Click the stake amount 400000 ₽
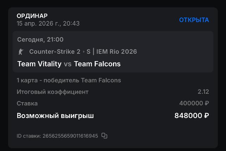 pyautogui.click(x=194, y=104)
